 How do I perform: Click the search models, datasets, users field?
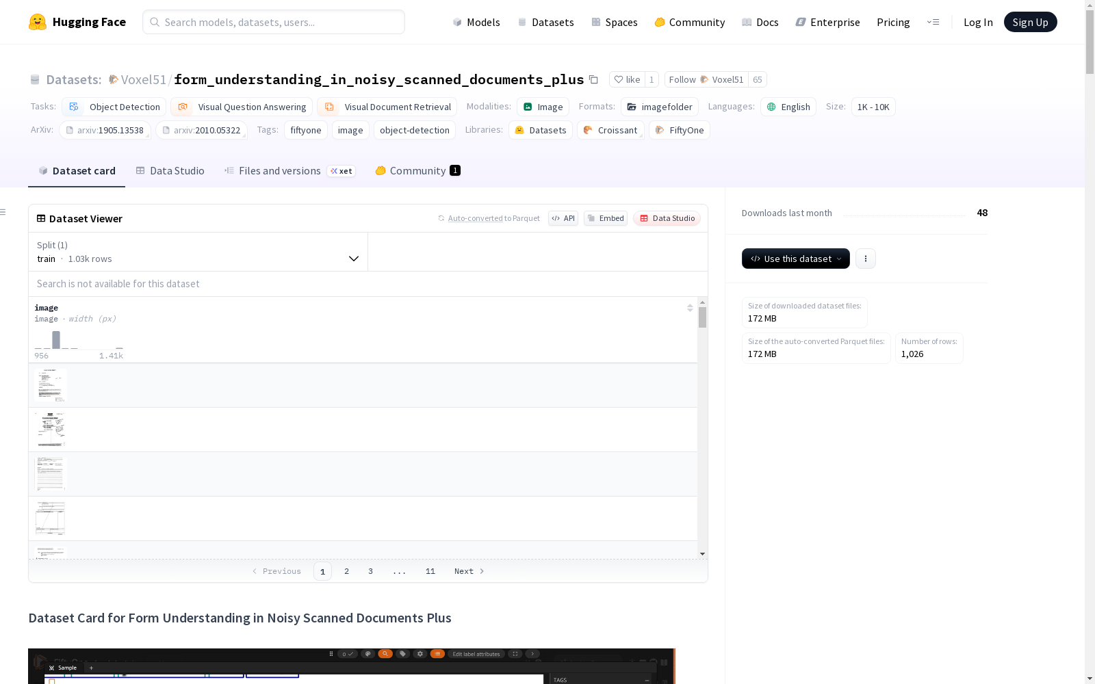pyautogui.click(x=274, y=22)
